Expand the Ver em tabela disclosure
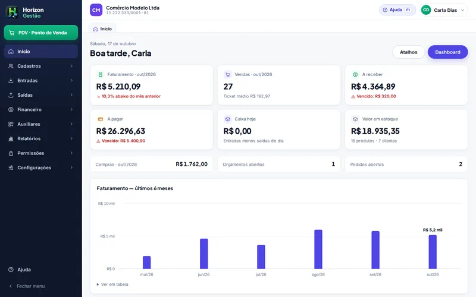Image resolution: width=476 pixels, height=297 pixels. coord(112,285)
